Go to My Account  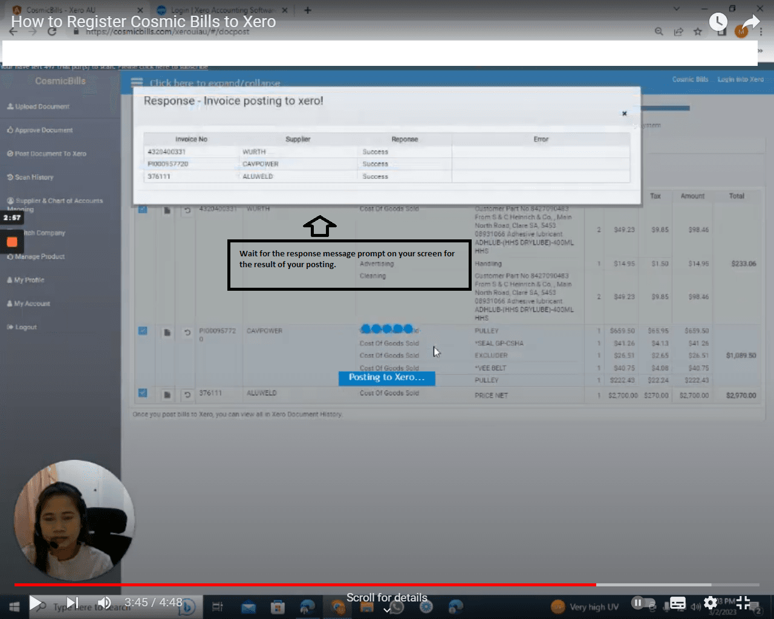[x=28, y=303]
